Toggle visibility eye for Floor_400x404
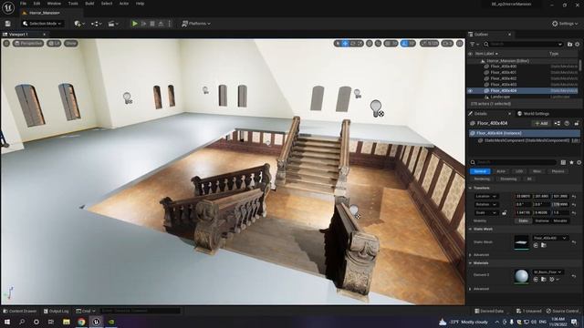 click(x=471, y=91)
